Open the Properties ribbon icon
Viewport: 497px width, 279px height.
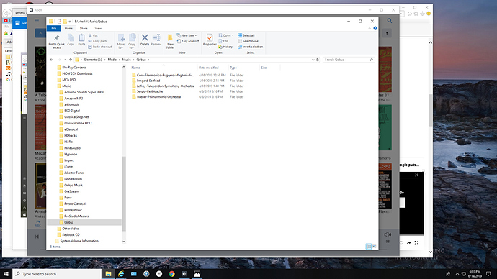tap(210, 40)
